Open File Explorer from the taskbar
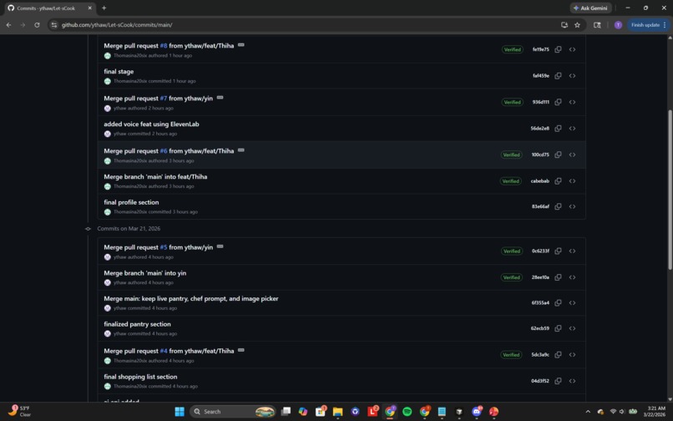 (337, 412)
